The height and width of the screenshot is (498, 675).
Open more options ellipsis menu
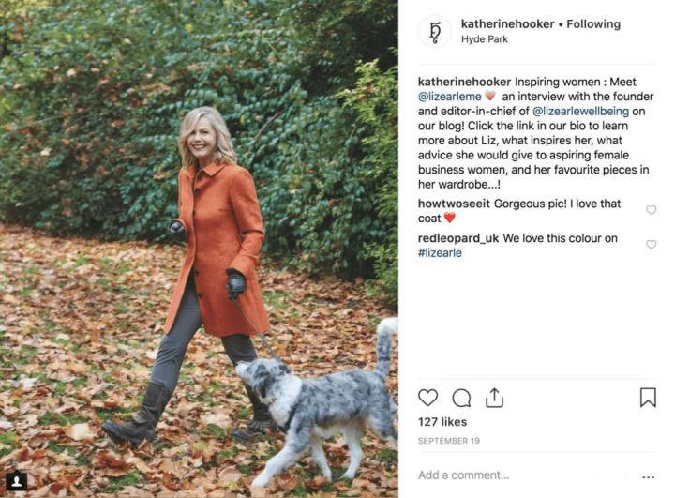[647, 475]
